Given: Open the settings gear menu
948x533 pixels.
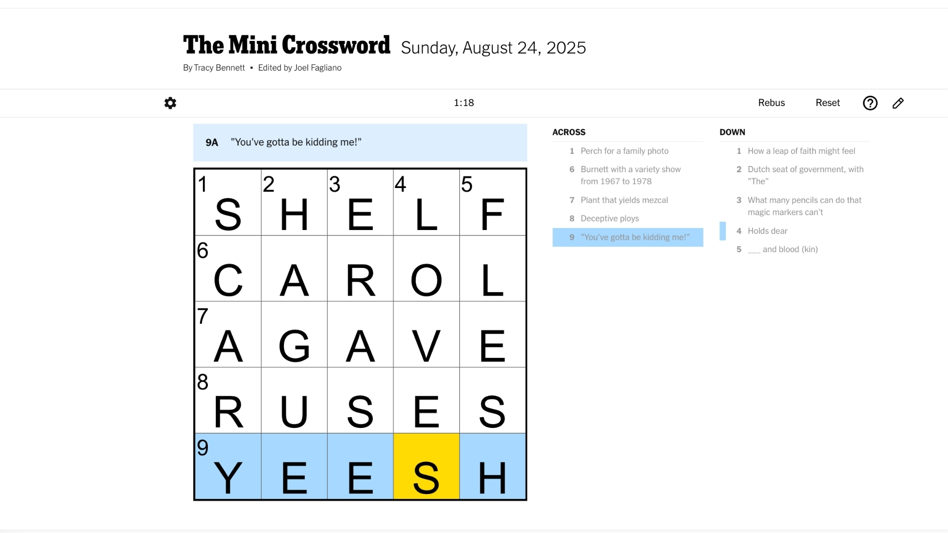Looking at the screenshot, I should [170, 103].
